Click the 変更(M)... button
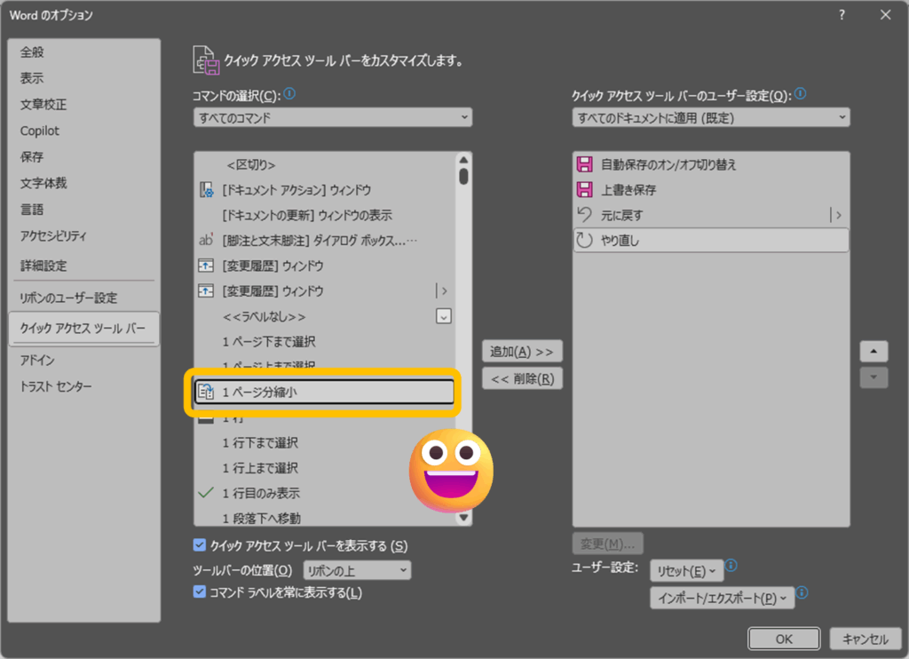The width and height of the screenshot is (909, 659). [x=607, y=544]
